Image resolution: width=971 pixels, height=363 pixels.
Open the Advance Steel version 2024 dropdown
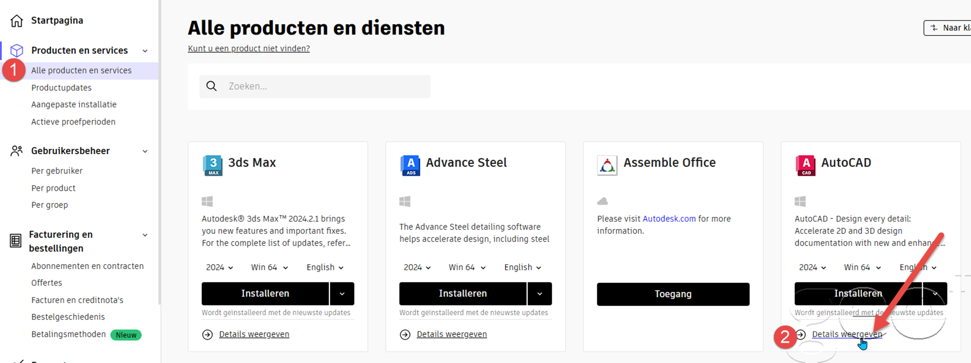[417, 267]
